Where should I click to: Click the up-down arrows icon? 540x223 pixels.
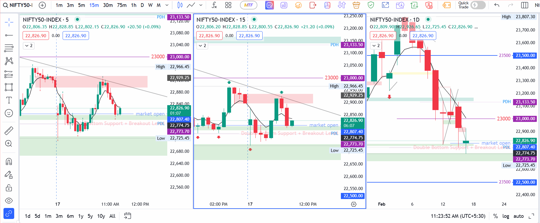pos(342,5)
